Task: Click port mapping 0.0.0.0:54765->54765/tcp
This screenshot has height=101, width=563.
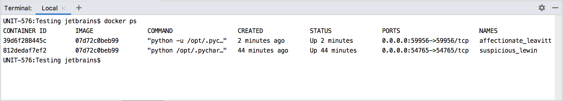Action: pos(425,50)
